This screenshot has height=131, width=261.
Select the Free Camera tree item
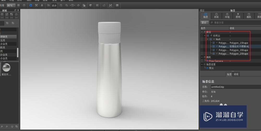click(216, 61)
